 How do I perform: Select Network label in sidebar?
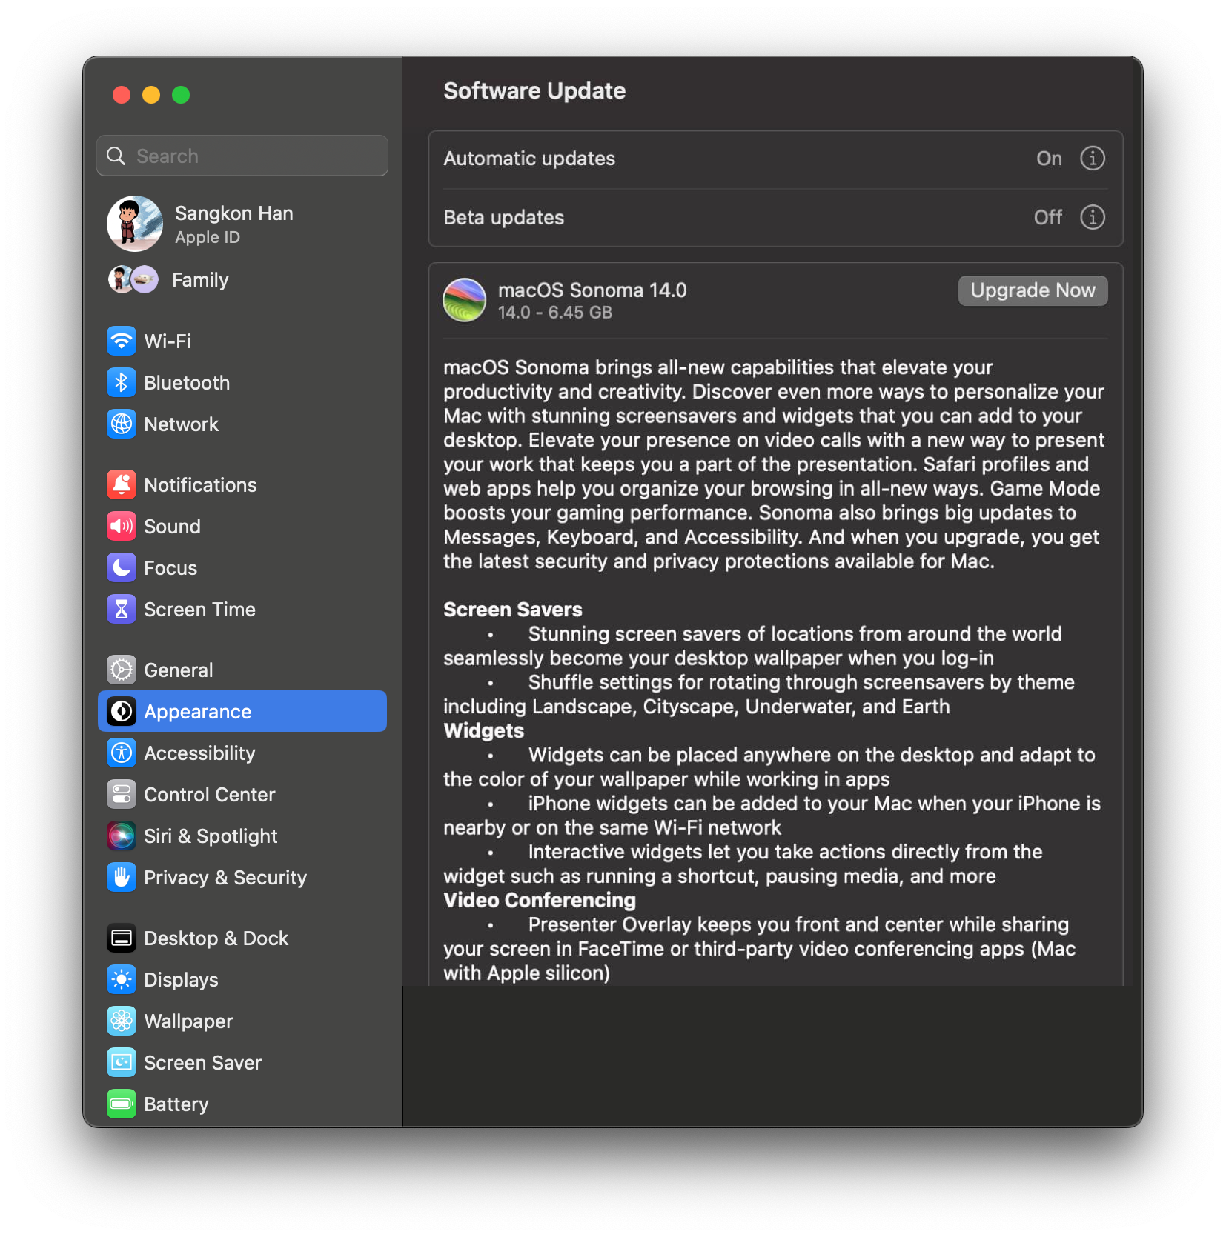182,424
